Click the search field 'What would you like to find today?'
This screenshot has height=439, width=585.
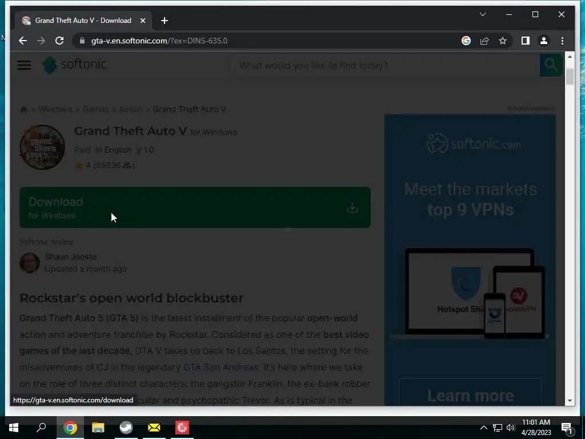click(x=385, y=65)
